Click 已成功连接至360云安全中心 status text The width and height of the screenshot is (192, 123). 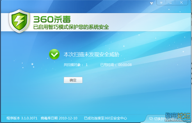point(106,118)
